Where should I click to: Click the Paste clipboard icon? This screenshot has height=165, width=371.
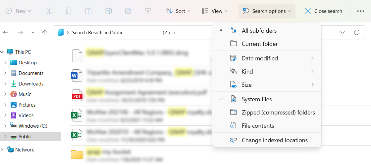[x=88, y=11]
